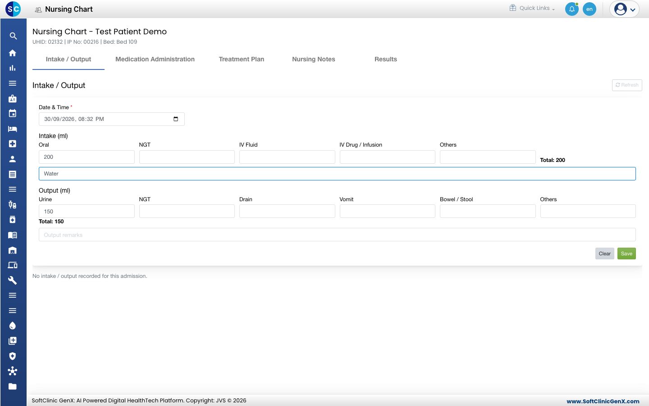Open the hospital bed icon in the sidebar
The width and height of the screenshot is (649, 406).
pos(13,129)
